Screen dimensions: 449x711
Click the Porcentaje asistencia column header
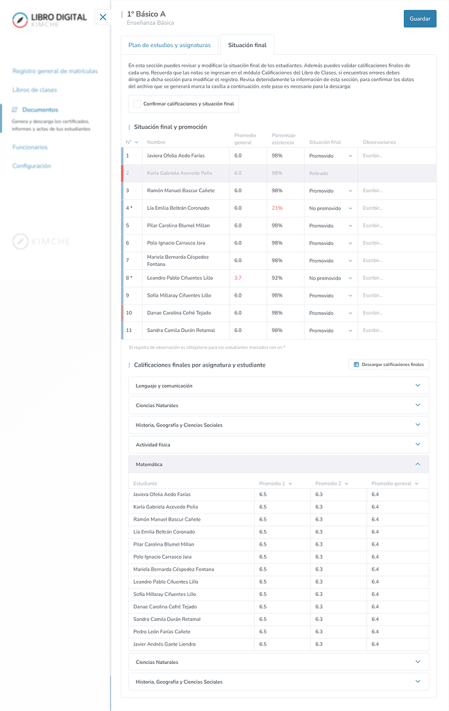tap(284, 139)
